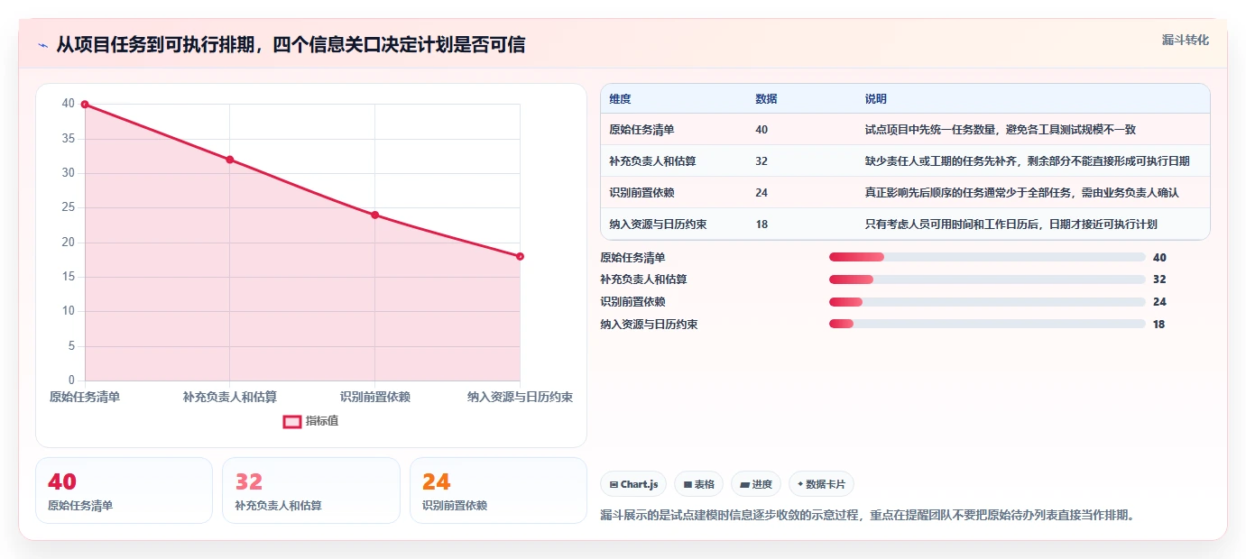Image resolution: width=1246 pixels, height=559 pixels.
Task: Click description starting 只有考虑人员可用时间
Action: [x=1011, y=225]
